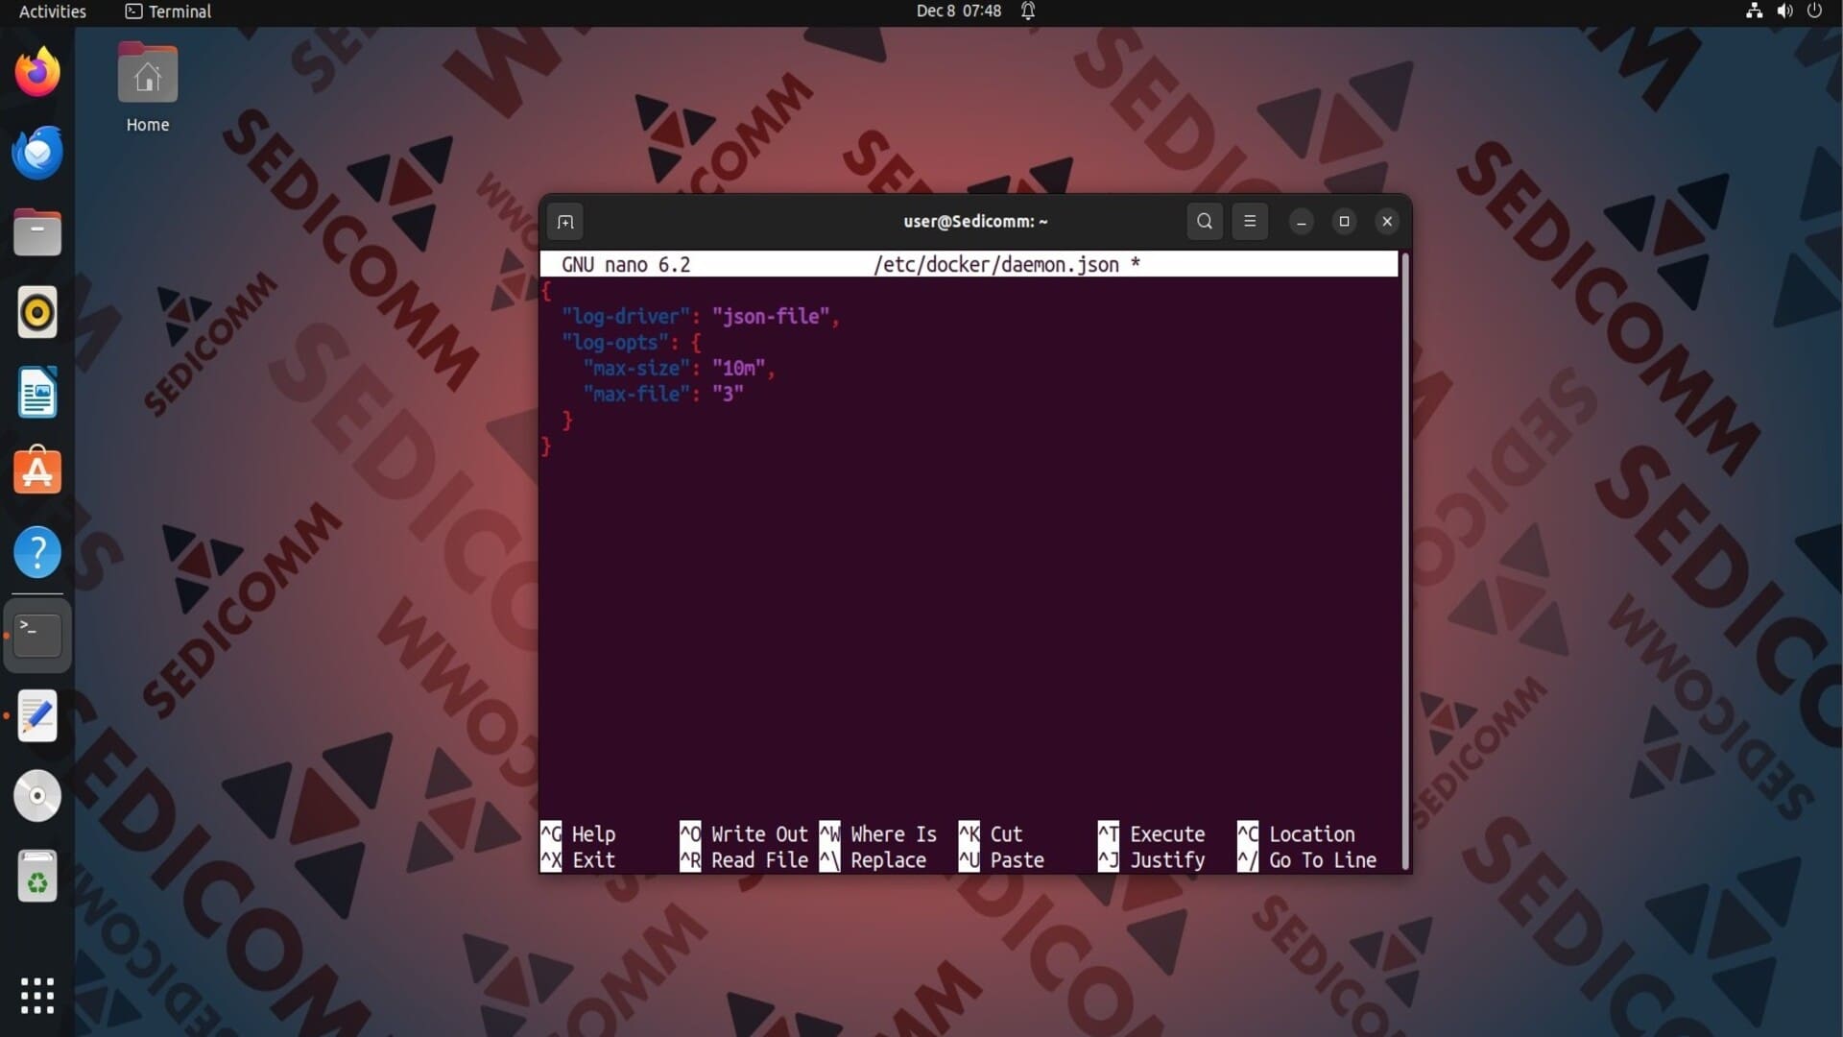
Task: Show all applications grid
Action: (37, 996)
